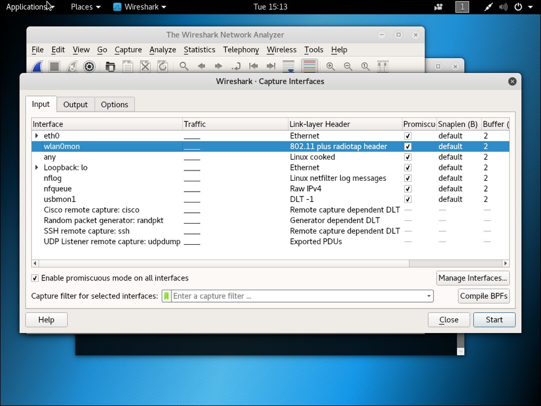Select the Input tab
The width and height of the screenshot is (541, 406).
(41, 104)
